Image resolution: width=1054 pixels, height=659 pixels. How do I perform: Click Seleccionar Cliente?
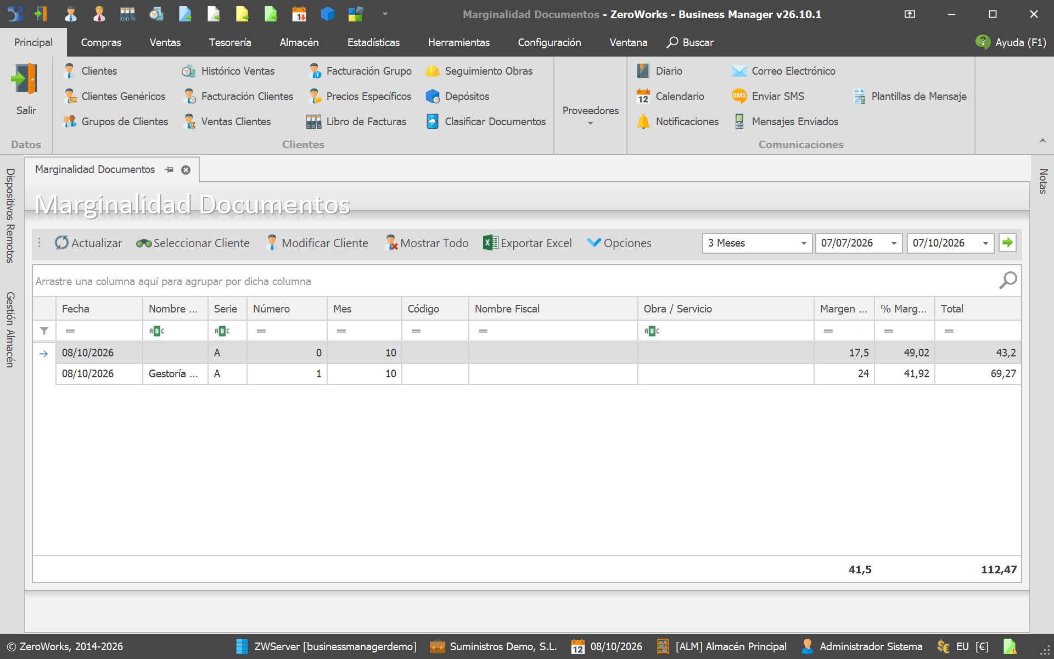193,243
